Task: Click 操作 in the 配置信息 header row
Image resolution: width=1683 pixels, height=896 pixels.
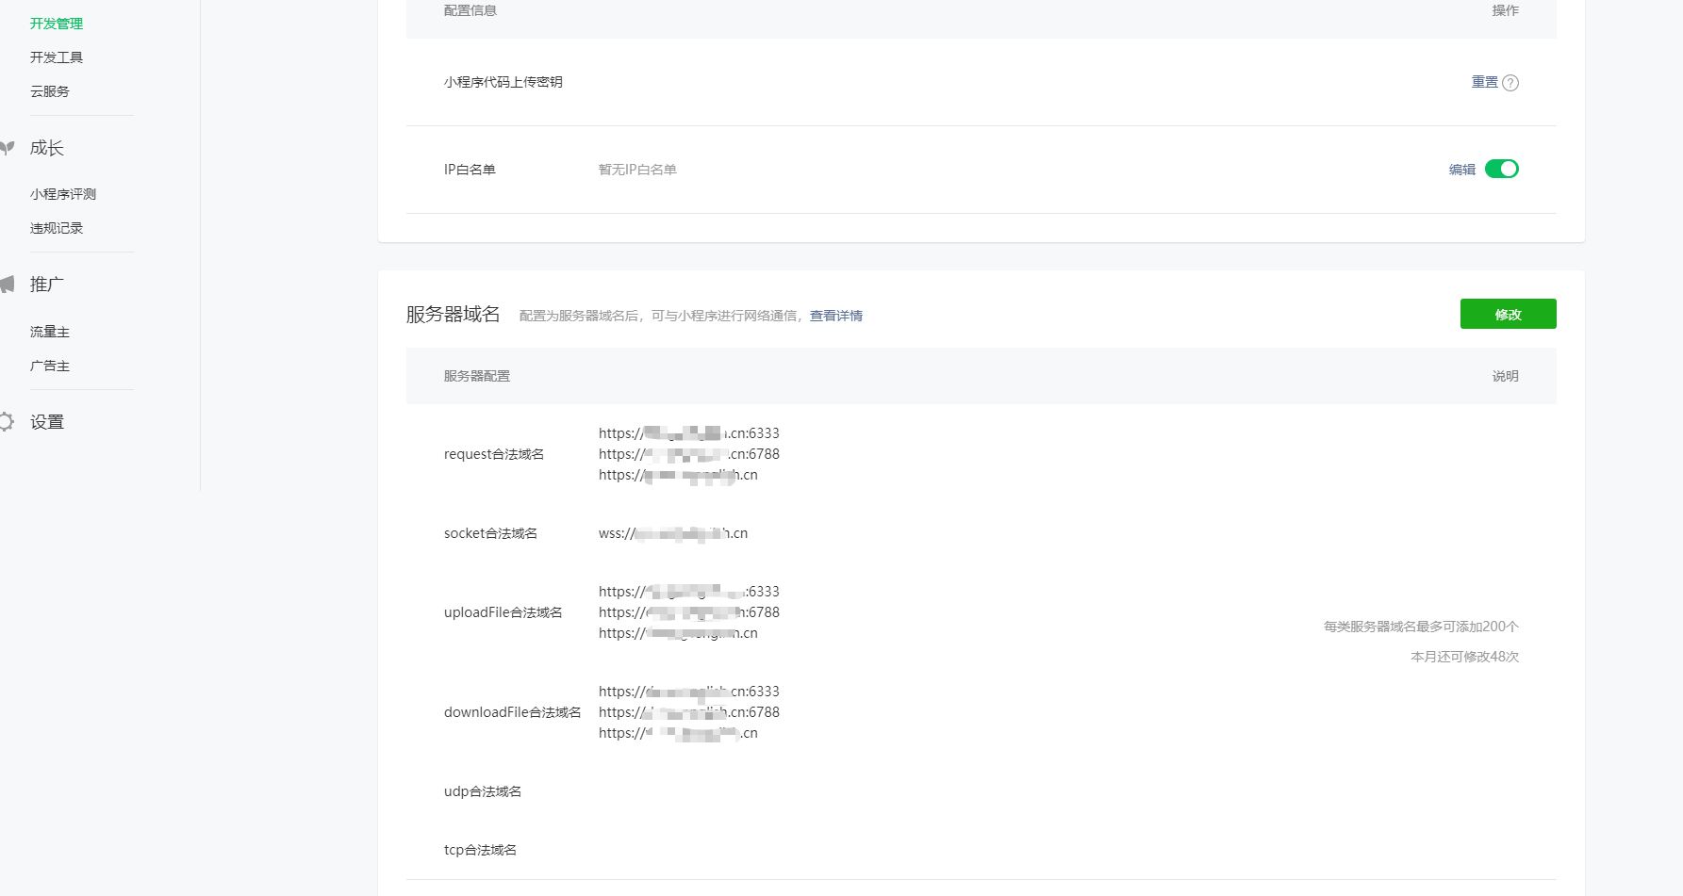Action: (x=1506, y=10)
